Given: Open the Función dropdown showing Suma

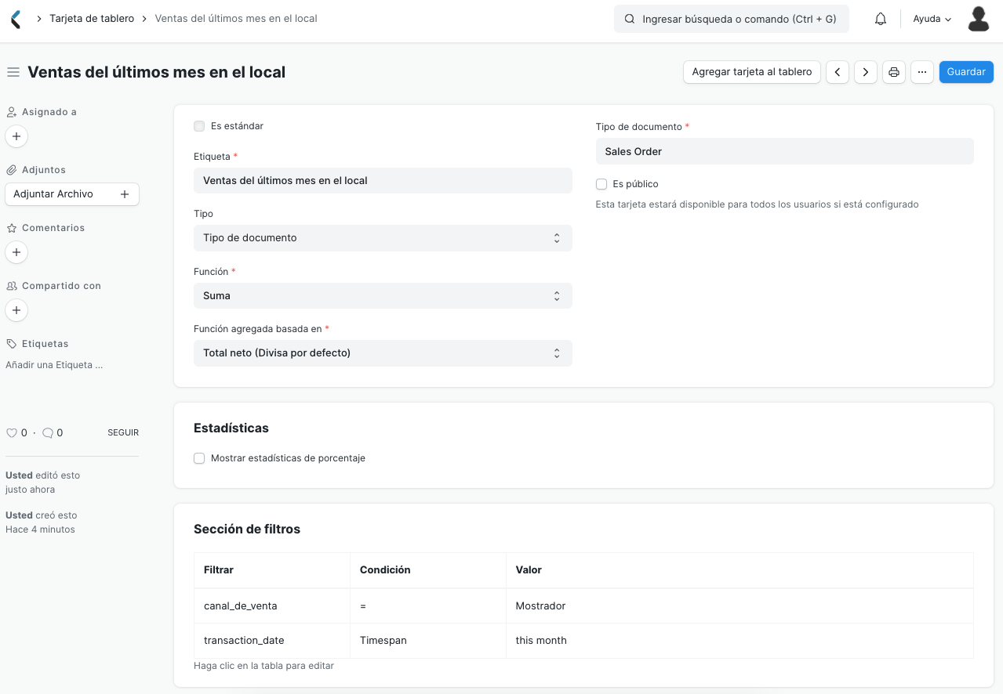Looking at the screenshot, I should tap(383, 296).
